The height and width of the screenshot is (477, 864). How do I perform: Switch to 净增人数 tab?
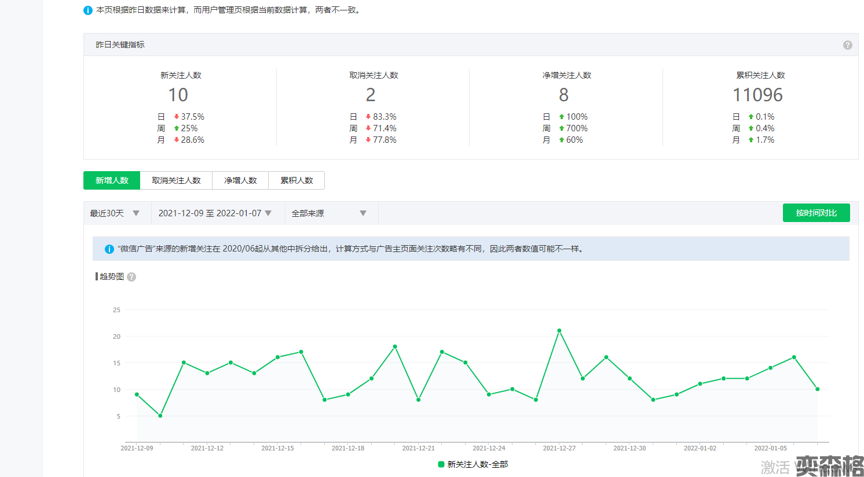pos(240,180)
